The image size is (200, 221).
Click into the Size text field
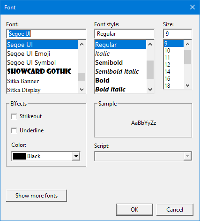point(178,34)
